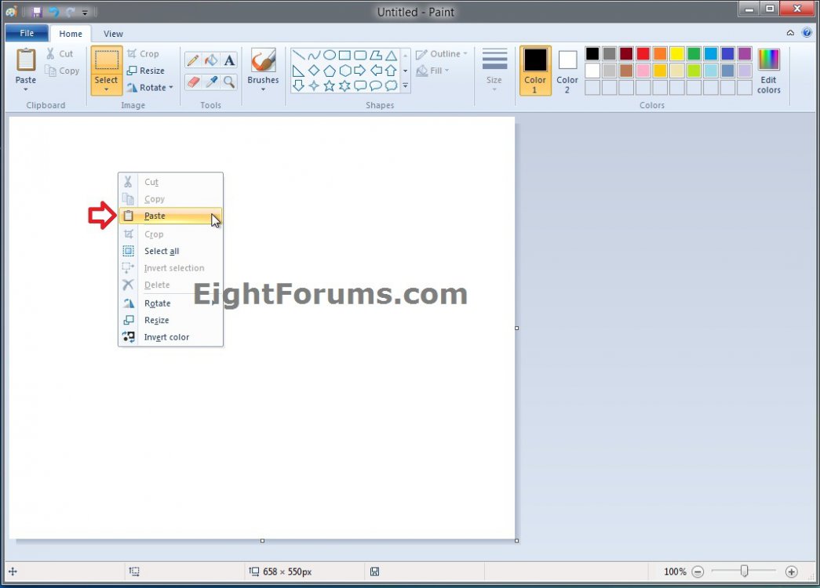This screenshot has height=588, width=820.
Task: Choose the Hexagon shape
Action: coord(344,71)
